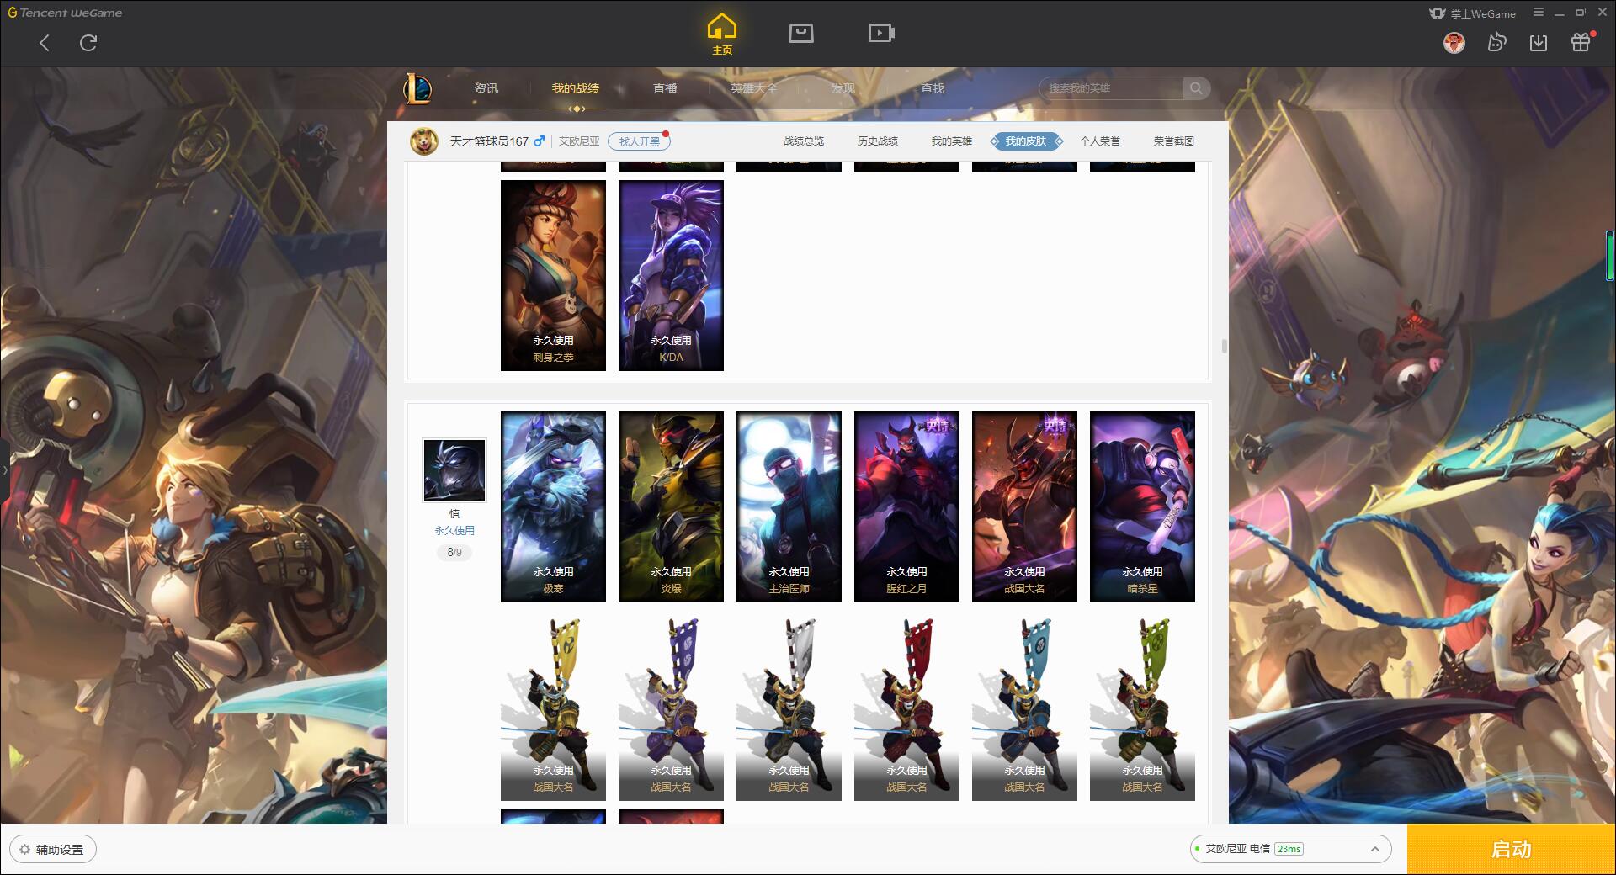The width and height of the screenshot is (1616, 875).
Task: Click the player name 天才篮球员167
Action: pyautogui.click(x=489, y=141)
